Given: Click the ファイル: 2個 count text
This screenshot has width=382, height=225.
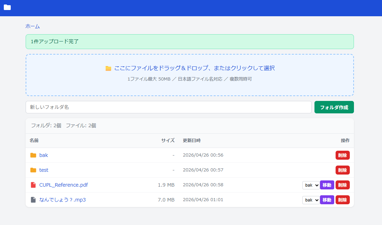Looking at the screenshot, I should tap(81, 125).
